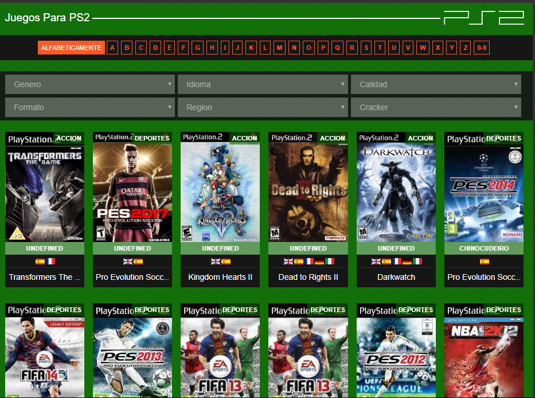The image size is (535, 398).
Task: Filter games by letter D
Action: pyautogui.click(x=155, y=48)
